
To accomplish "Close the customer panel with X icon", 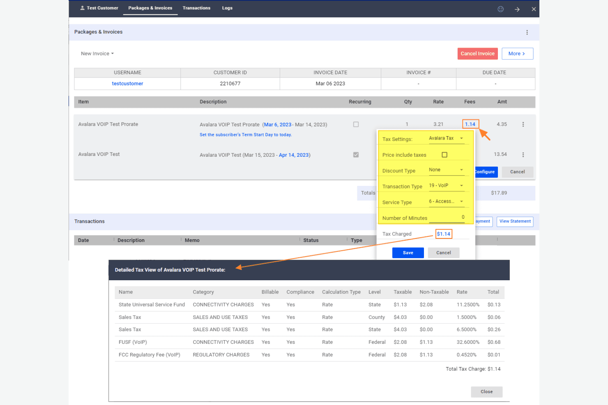I will (x=534, y=9).
